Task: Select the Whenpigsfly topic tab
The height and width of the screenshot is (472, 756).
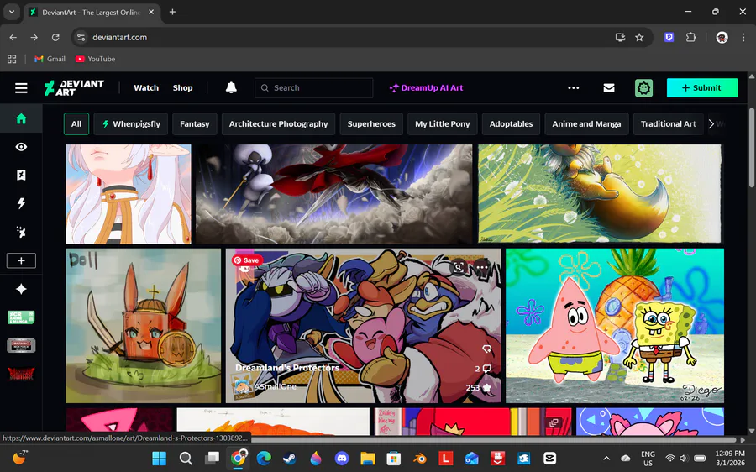Action: tap(131, 124)
